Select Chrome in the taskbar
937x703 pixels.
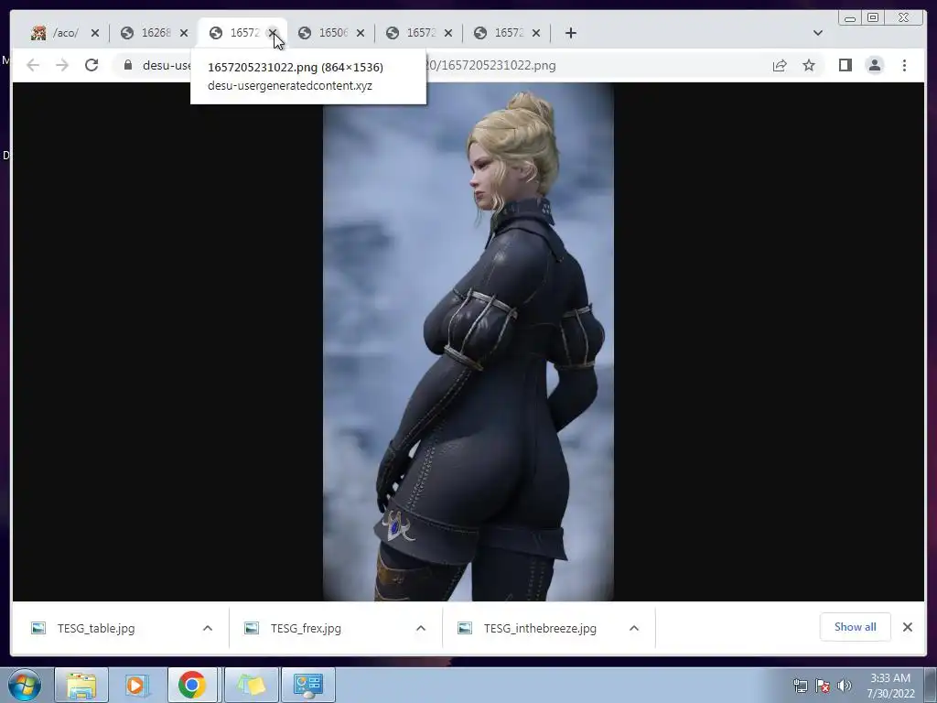click(x=192, y=685)
